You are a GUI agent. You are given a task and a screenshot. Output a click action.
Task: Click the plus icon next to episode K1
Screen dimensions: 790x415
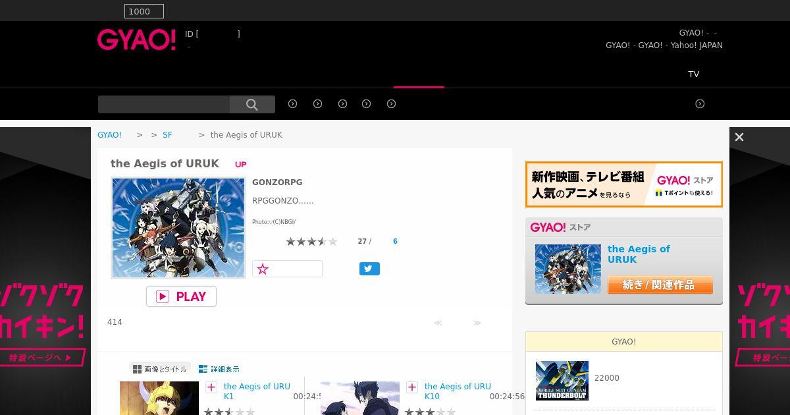click(x=211, y=387)
